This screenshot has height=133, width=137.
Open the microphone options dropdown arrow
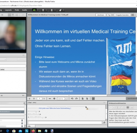[x=46, y=10]
